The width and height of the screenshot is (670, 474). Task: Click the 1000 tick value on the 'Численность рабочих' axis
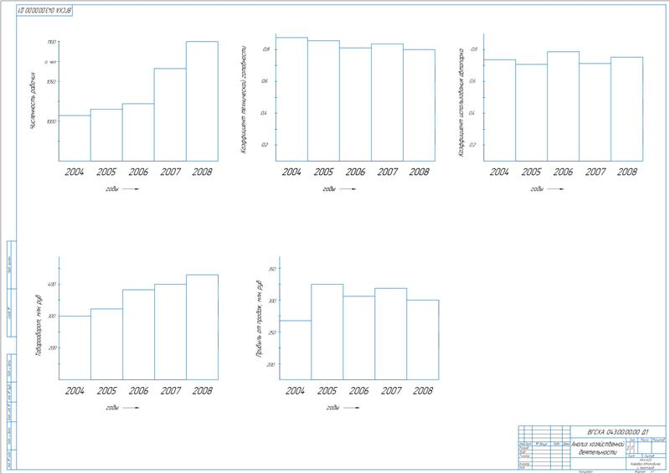point(52,121)
